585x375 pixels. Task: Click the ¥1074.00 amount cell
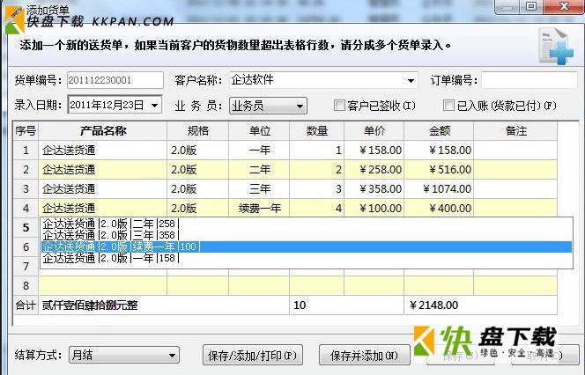439,189
